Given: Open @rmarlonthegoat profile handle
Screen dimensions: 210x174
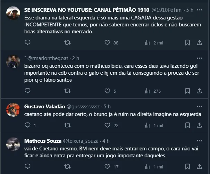Looking at the screenshot, I should click(49, 58).
